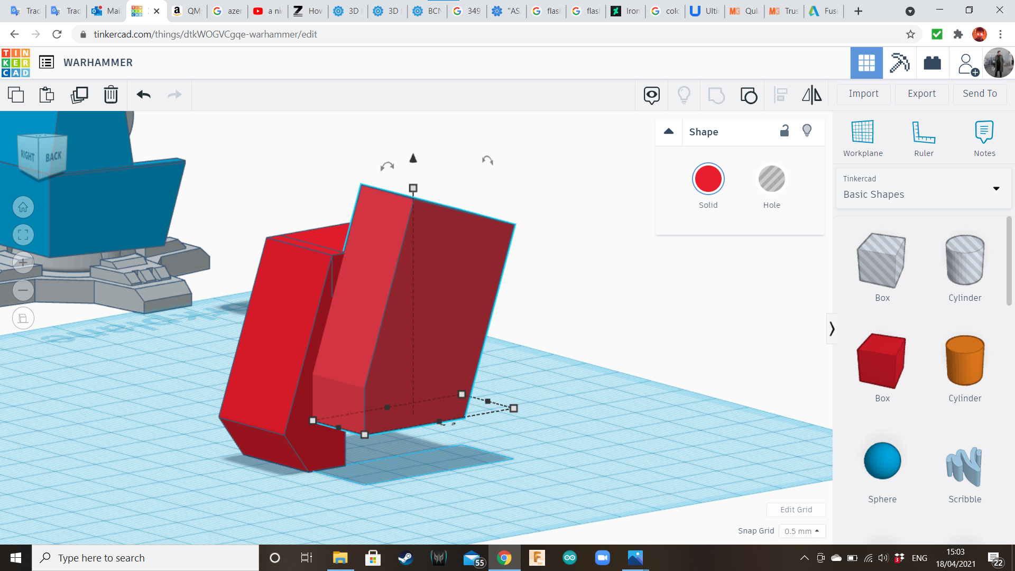Open the Export menu
Viewport: 1015px width, 571px height.
[921, 94]
